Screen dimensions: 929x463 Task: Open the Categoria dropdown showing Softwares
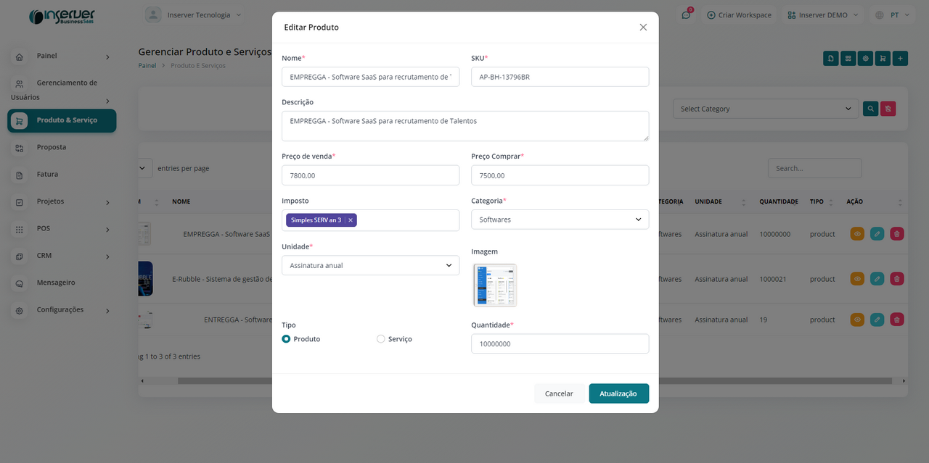[x=560, y=220]
